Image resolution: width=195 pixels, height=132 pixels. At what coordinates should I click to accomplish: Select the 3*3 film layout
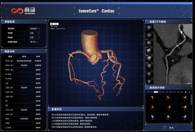pyautogui.click(x=148, y=92)
